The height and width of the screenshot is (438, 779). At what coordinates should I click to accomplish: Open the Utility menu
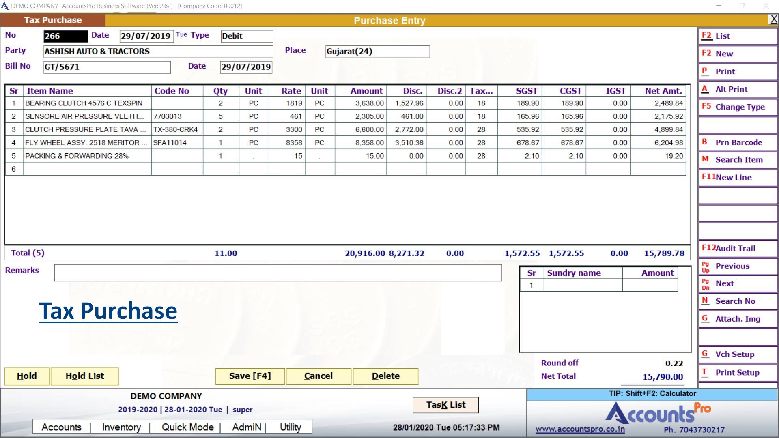coord(291,427)
